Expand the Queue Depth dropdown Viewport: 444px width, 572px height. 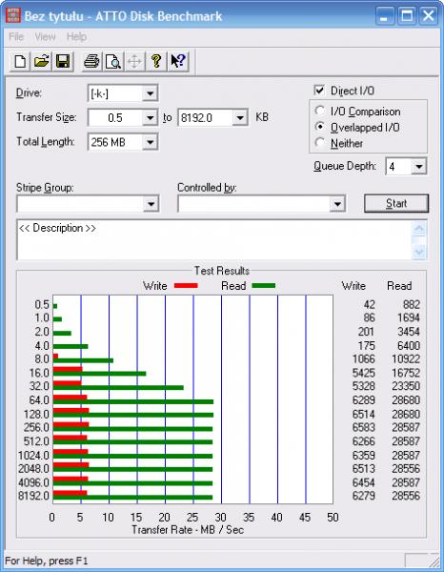click(x=419, y=167)
